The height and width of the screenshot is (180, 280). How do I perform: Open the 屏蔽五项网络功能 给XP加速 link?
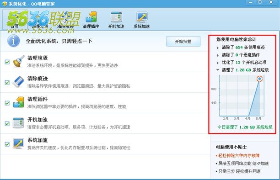[x=243, y=164]
